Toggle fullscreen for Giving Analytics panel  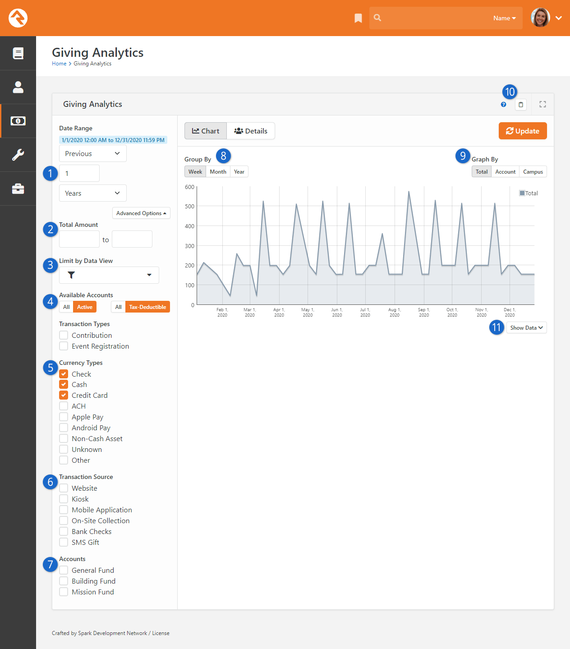point(542,104)
